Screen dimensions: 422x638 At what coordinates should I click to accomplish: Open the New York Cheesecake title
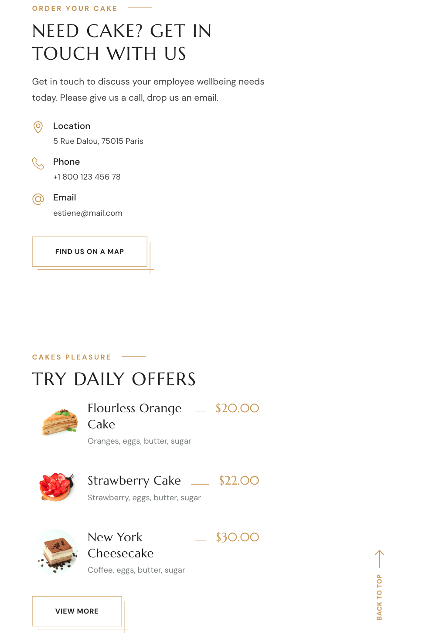[120, 545]
